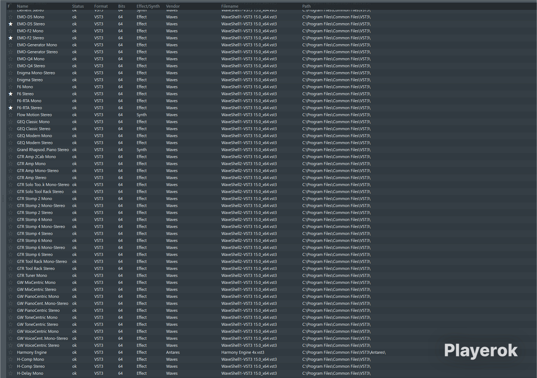Click the Antares vendor cell
The image size is (537, 378).
[173, 352]
